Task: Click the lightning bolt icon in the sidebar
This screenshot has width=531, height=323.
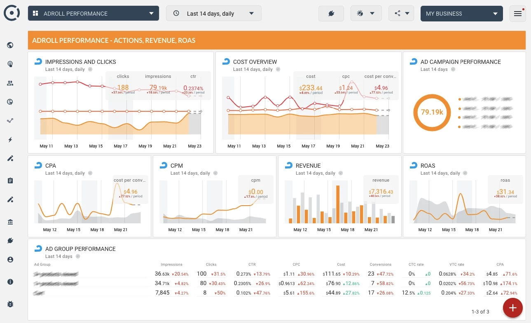Action: [x=10, y=140]
